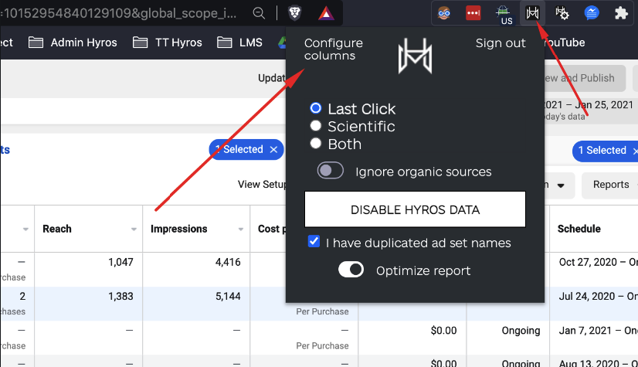Click the schedule cell Oct 27, 2020
The width and height of the screenshot is (638, 367).
coord(598,262)
